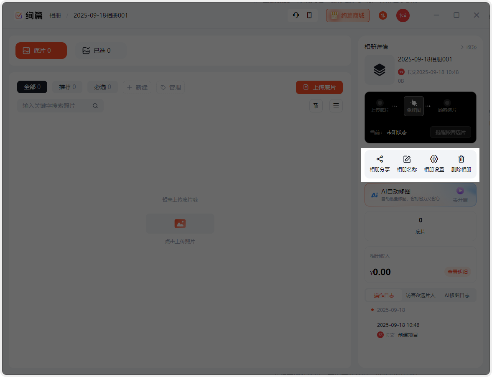Click the 相册分享 share icon
492x377 pixels.
click(x=380, y=159)
